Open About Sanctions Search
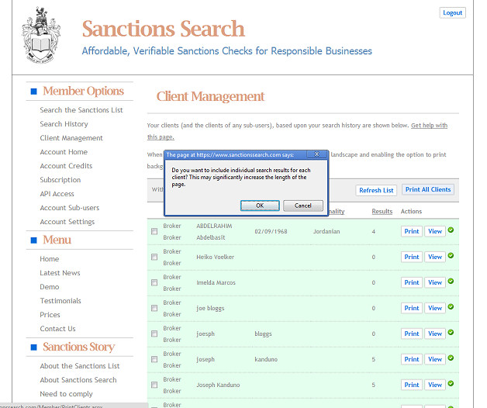487x408 pixels. click(x=78, y=380)
